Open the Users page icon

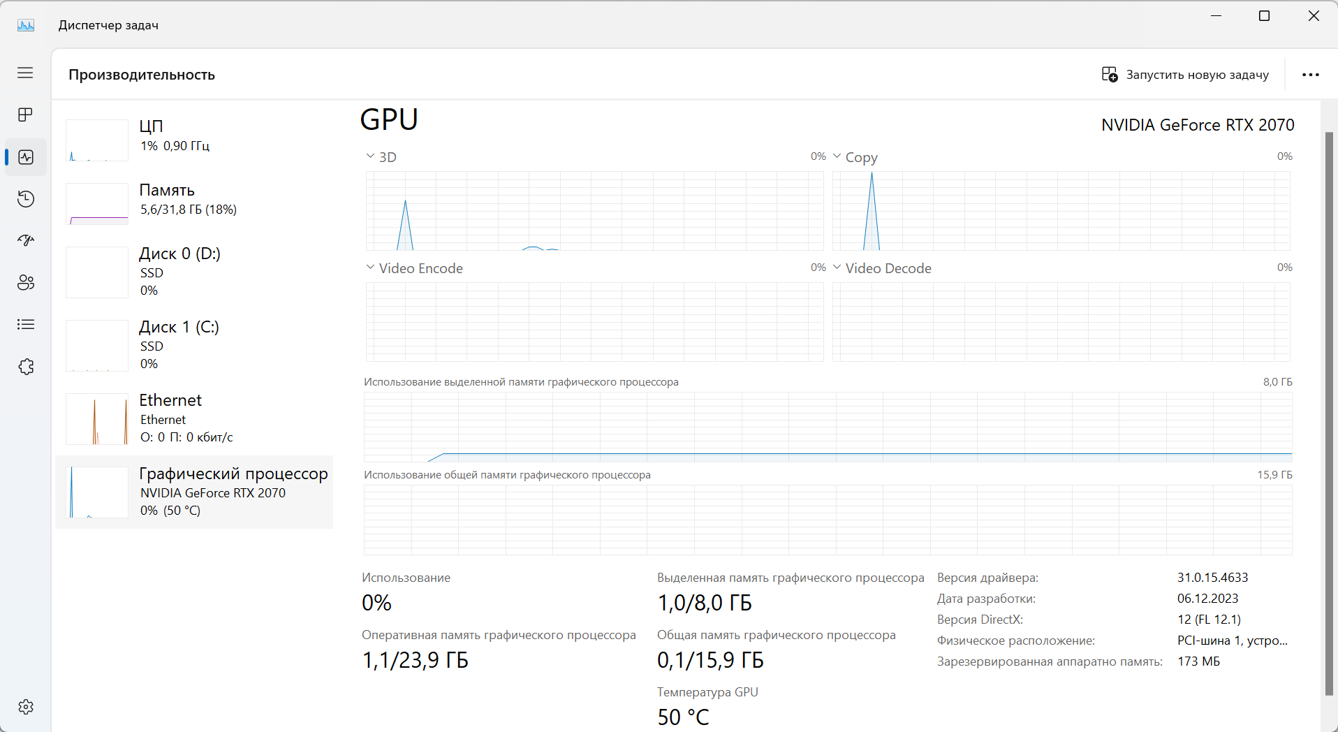[26, 283]
